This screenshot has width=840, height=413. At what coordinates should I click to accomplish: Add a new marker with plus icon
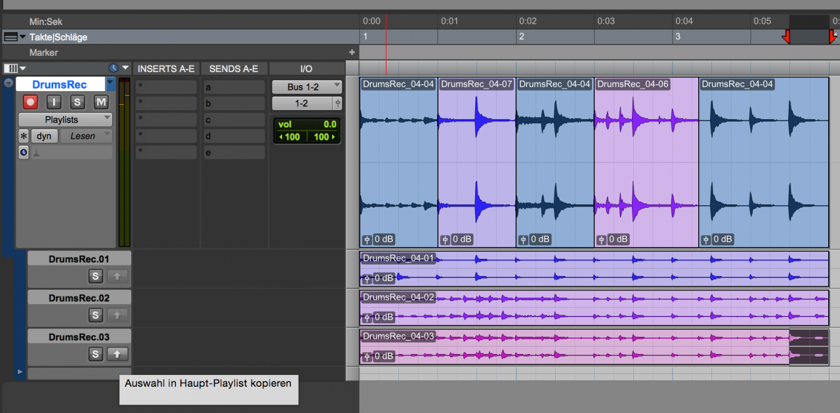click(352, 52)
